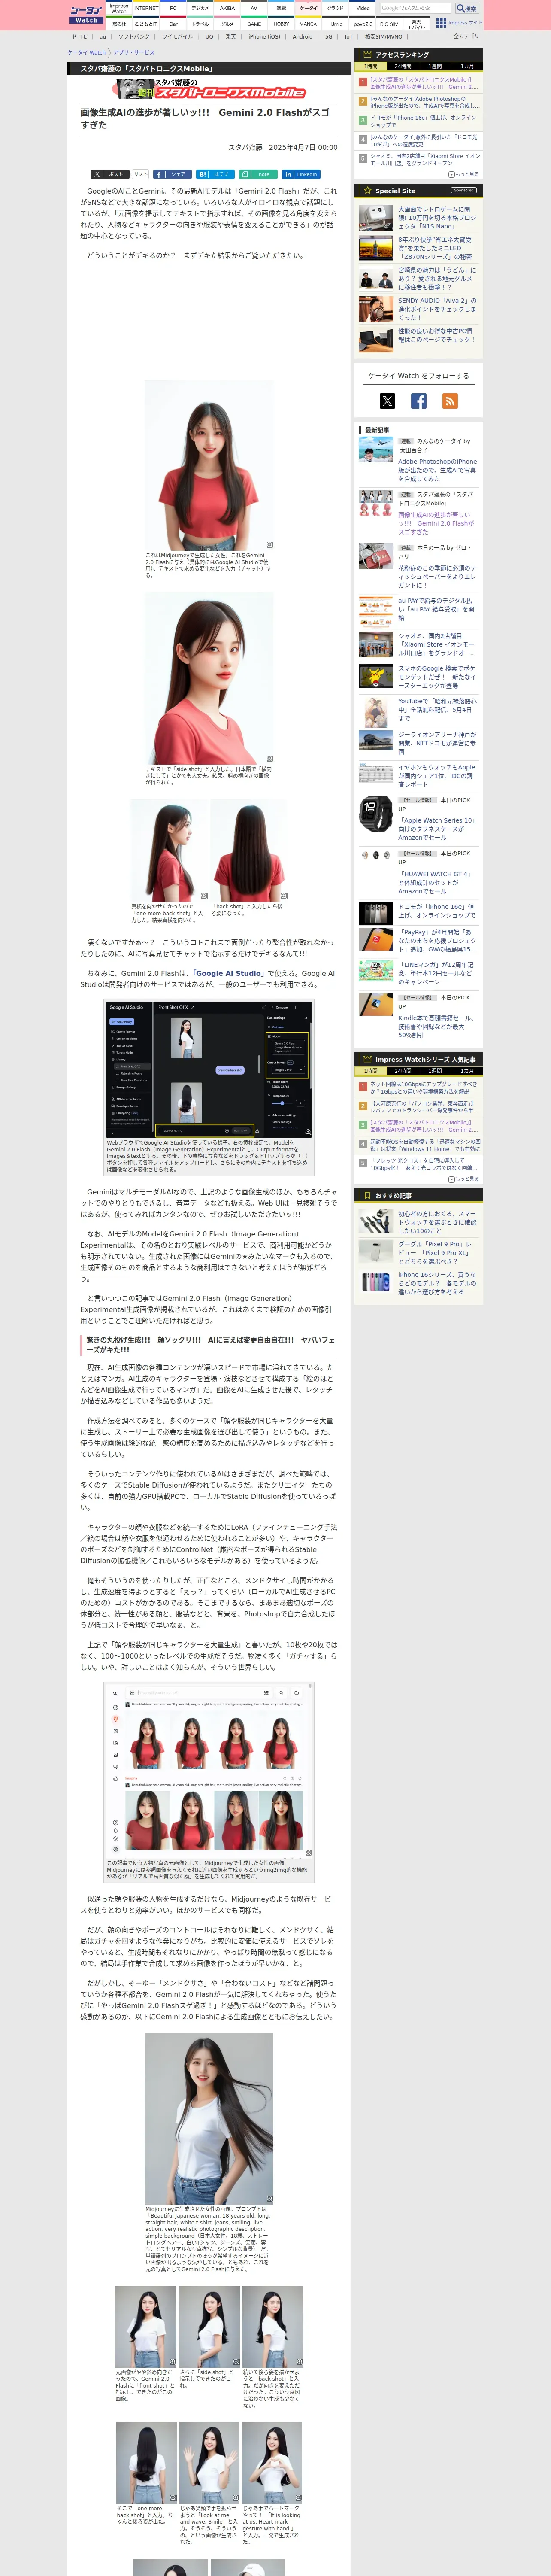The height and width of the screenshot is (2576, 551).
Task: Enlarge the first red-shirt woman image
Action: (x=209, y=465)
